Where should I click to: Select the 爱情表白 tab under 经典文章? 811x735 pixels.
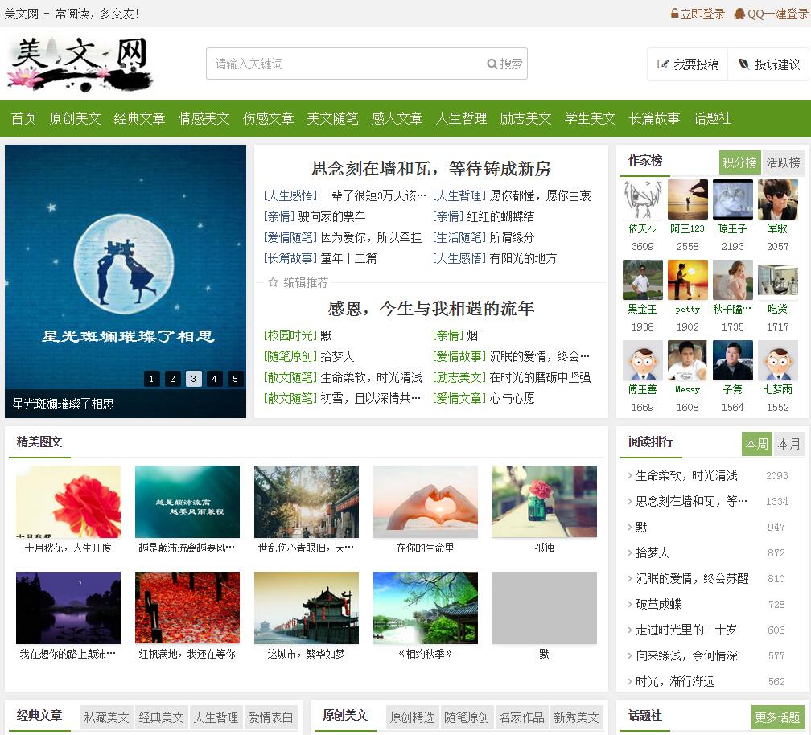point(270,717)
